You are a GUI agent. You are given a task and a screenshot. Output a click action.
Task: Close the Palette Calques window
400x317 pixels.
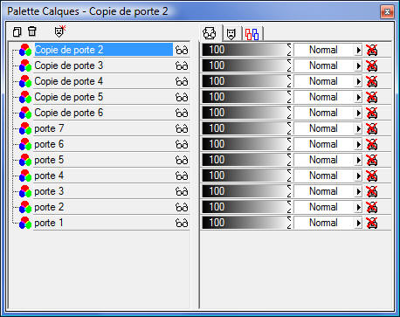[x=387, y=11]
